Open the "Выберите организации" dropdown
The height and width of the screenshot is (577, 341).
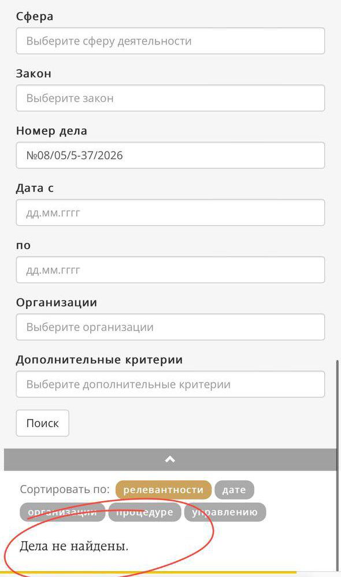click(x=170, y=326)
